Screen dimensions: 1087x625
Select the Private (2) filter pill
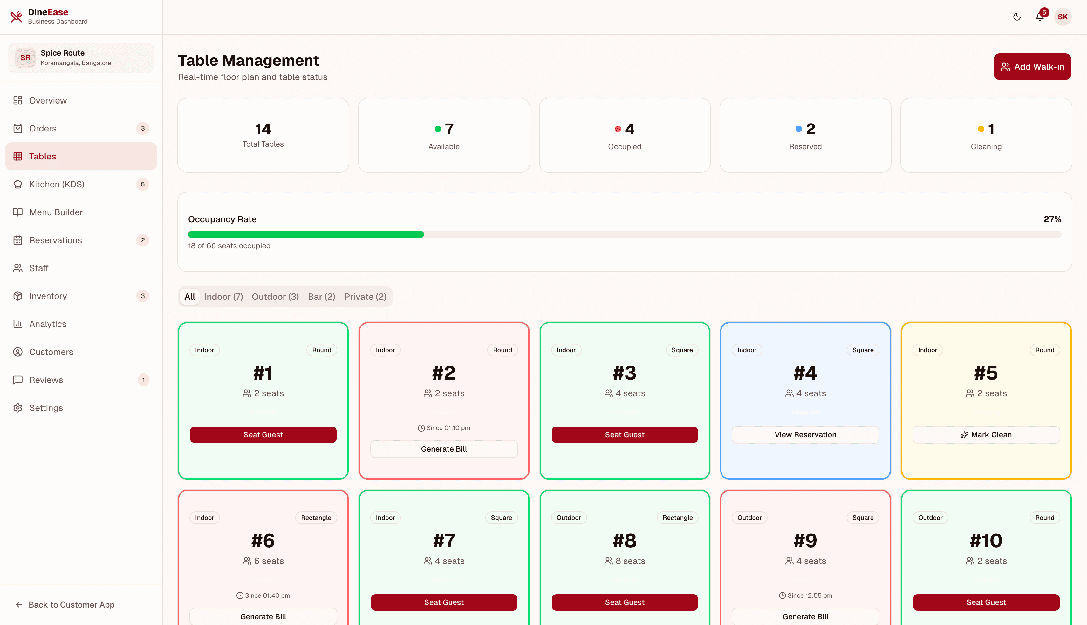click(365, 297)
